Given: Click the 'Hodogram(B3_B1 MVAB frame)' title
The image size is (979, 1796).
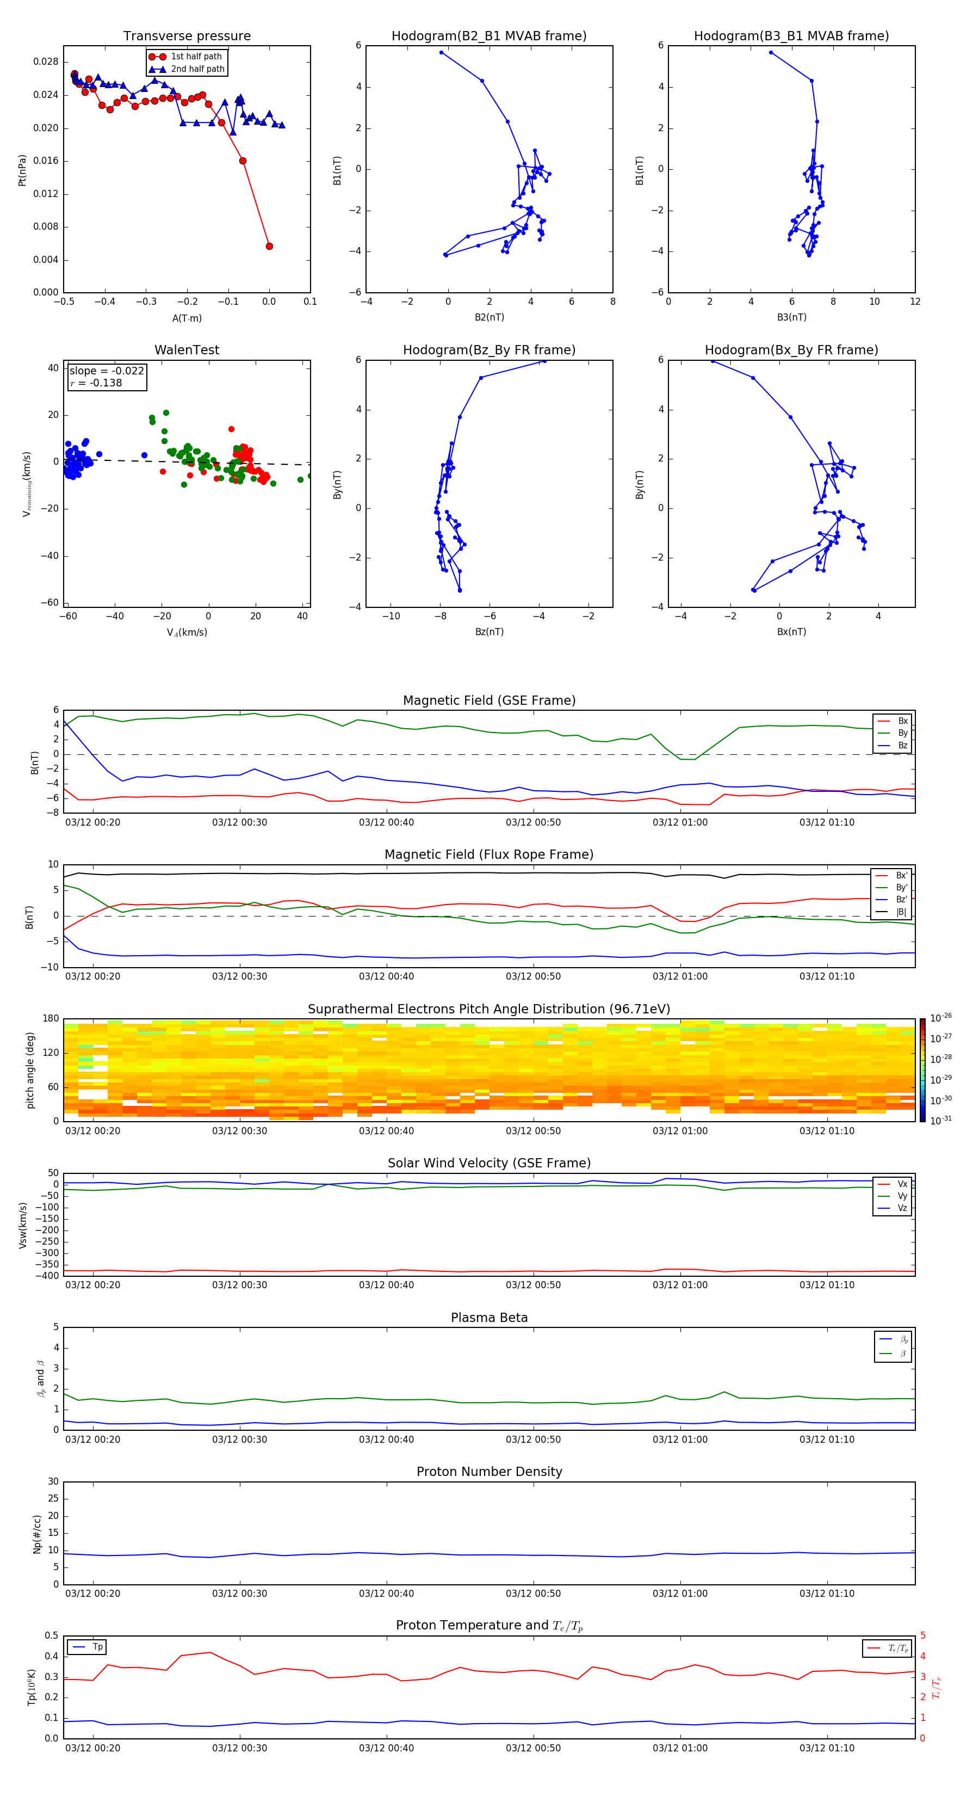Looking at the screenshot, I should tap(791, 36).
